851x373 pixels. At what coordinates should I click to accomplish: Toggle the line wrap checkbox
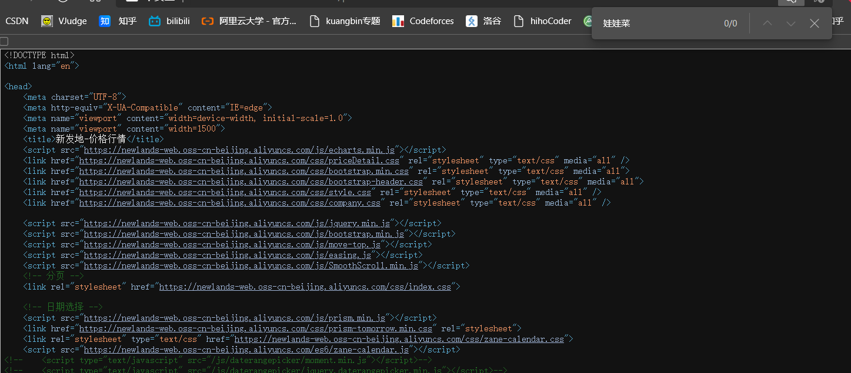[x=4, y=41]
